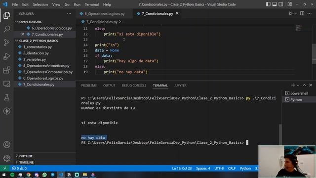The image size is (316, 178).
Task: Change indentation via Spaces: 4
Action: [203, 168]
